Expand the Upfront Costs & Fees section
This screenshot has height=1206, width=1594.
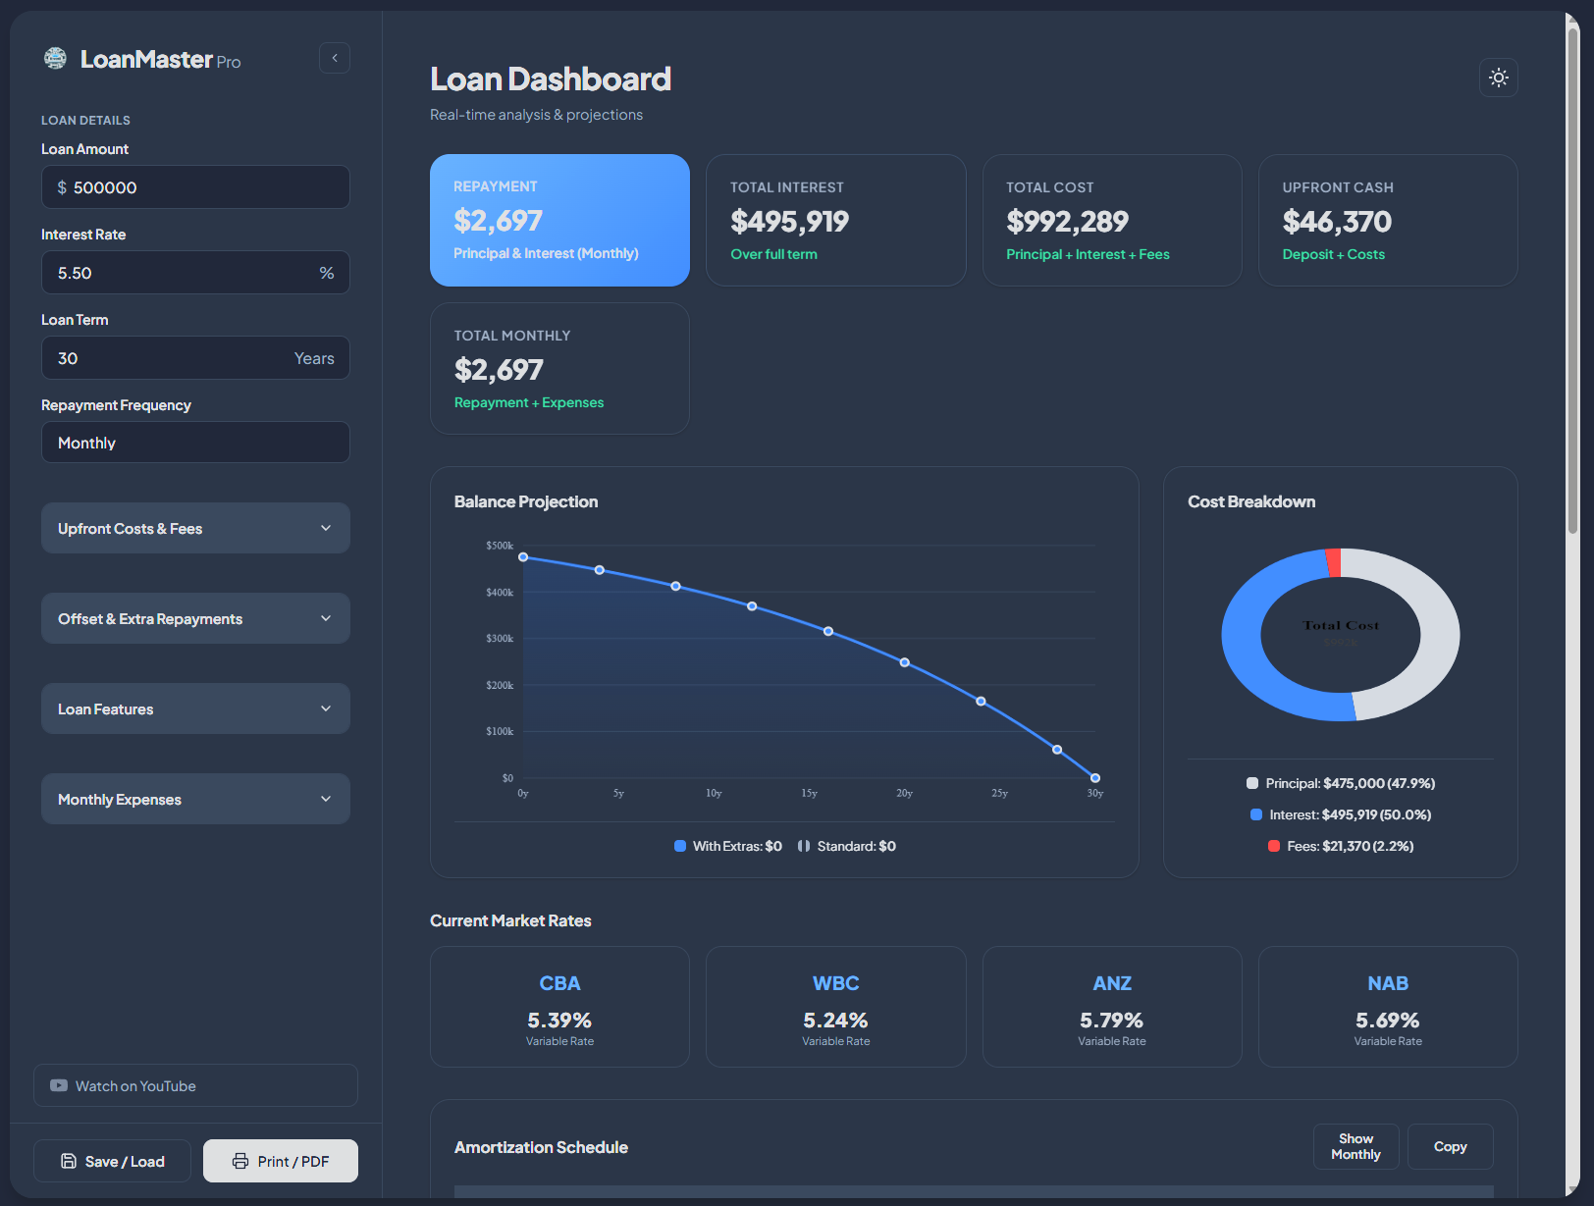pos(195,528)
